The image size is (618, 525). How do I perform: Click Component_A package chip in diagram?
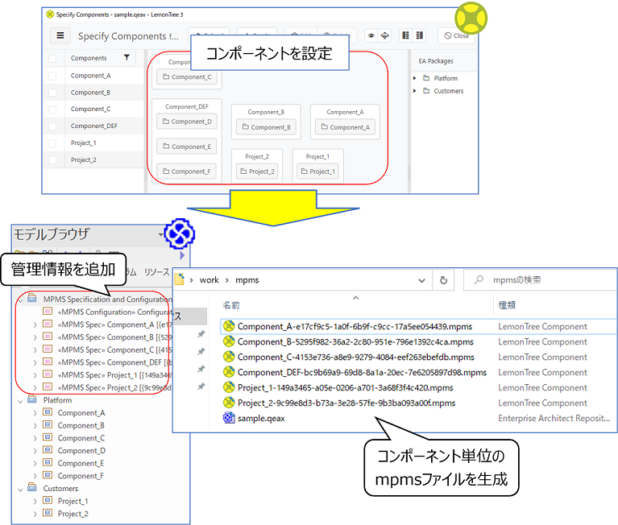[346, 126]
